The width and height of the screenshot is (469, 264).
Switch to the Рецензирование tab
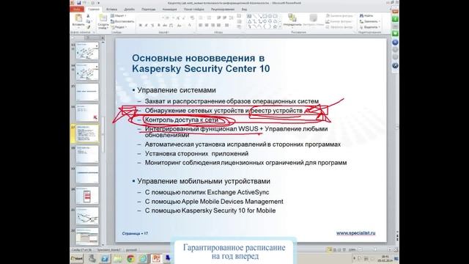tap(223, 10)
